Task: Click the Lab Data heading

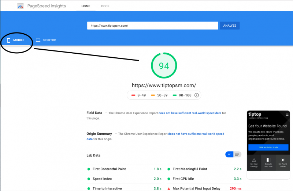Action: point(93,156)
